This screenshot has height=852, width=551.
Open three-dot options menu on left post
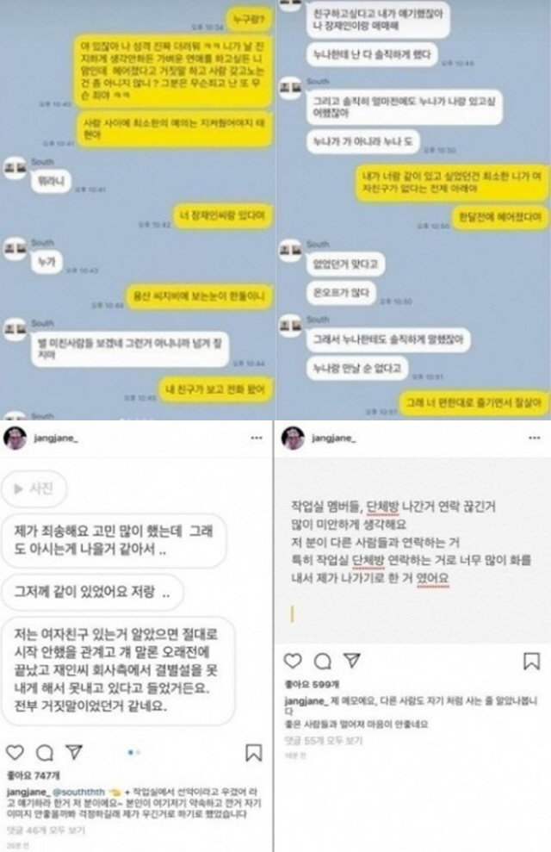pyautogui.click(x=257, y=438)
